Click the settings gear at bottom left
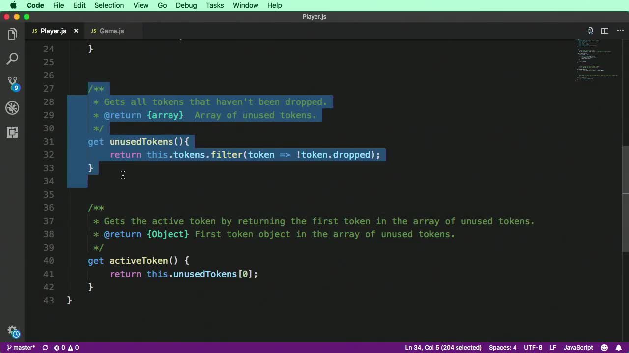 pyautogui.click(x=12, y=331)
